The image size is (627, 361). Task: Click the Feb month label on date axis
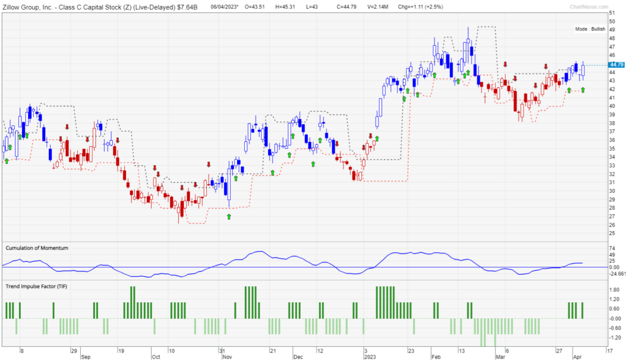point(436,357)
